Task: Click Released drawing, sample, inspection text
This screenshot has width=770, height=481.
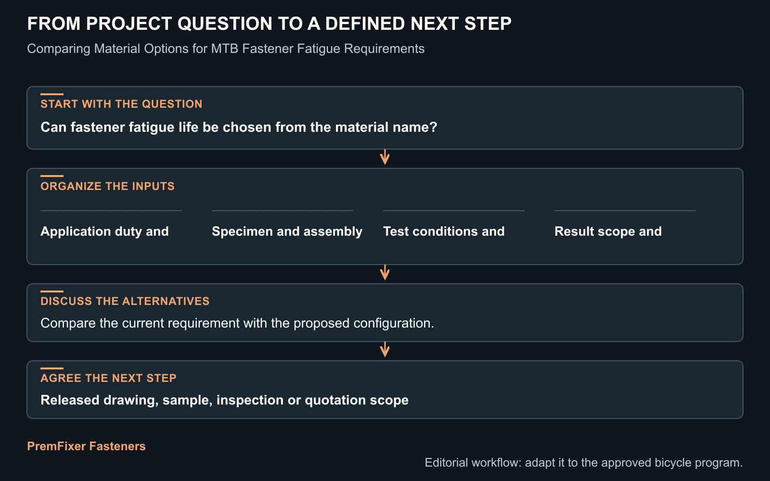Action: tap(224, 400)
